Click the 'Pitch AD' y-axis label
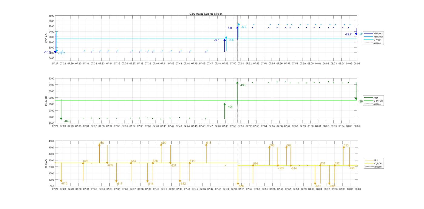424x209 pixels. 46,101
